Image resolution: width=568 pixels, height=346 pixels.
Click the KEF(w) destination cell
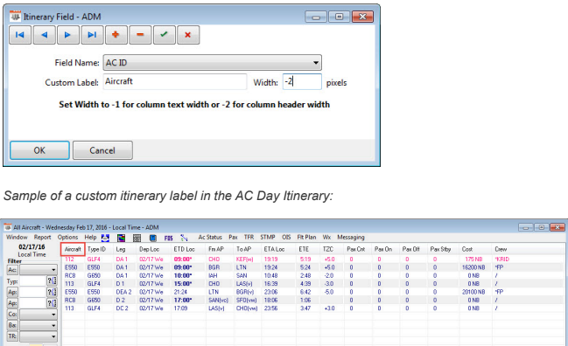click(x=244, y=259)
